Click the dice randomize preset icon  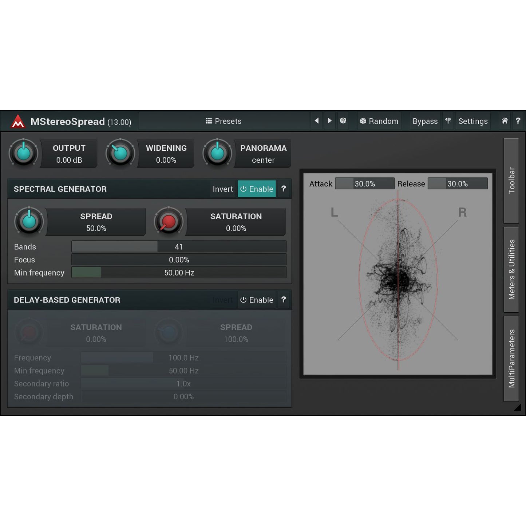(343, 121)
